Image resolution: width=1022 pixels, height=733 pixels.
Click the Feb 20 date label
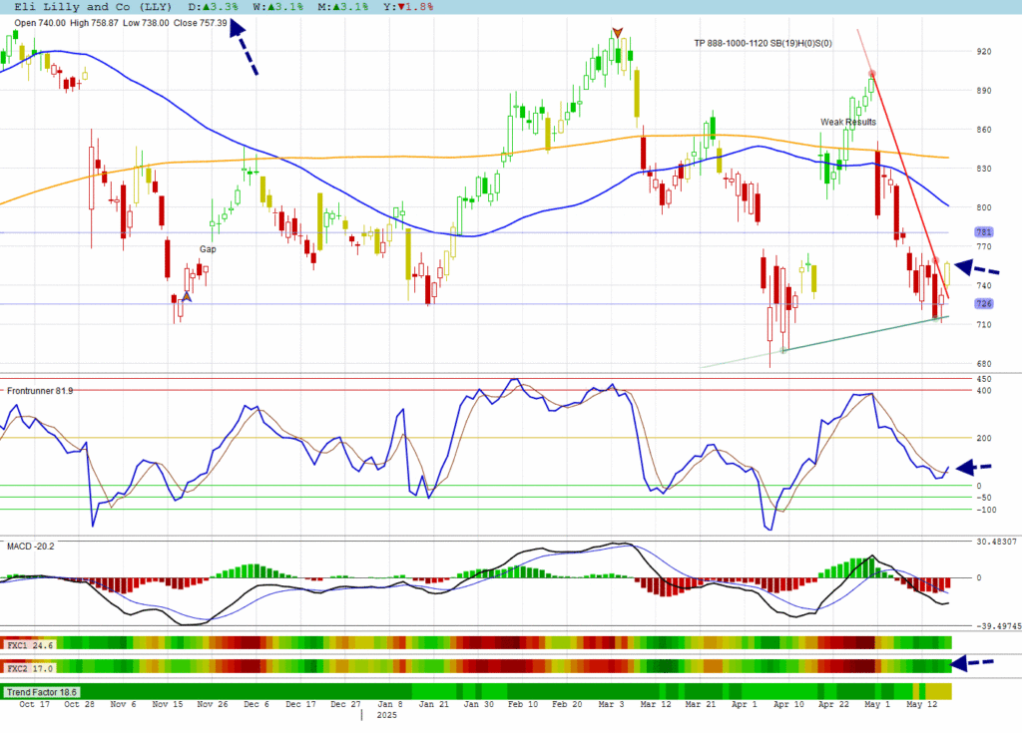(x=567, y=704)
